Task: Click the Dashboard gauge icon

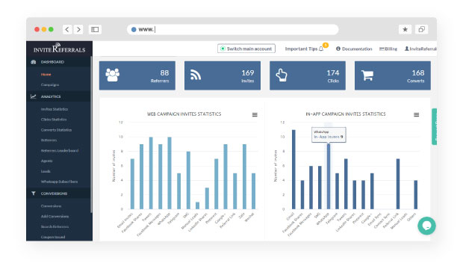Action: pos(34,62)
